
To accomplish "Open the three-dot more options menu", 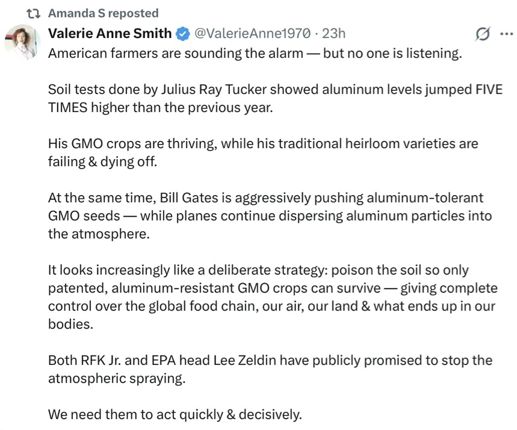I will point(506,34).
